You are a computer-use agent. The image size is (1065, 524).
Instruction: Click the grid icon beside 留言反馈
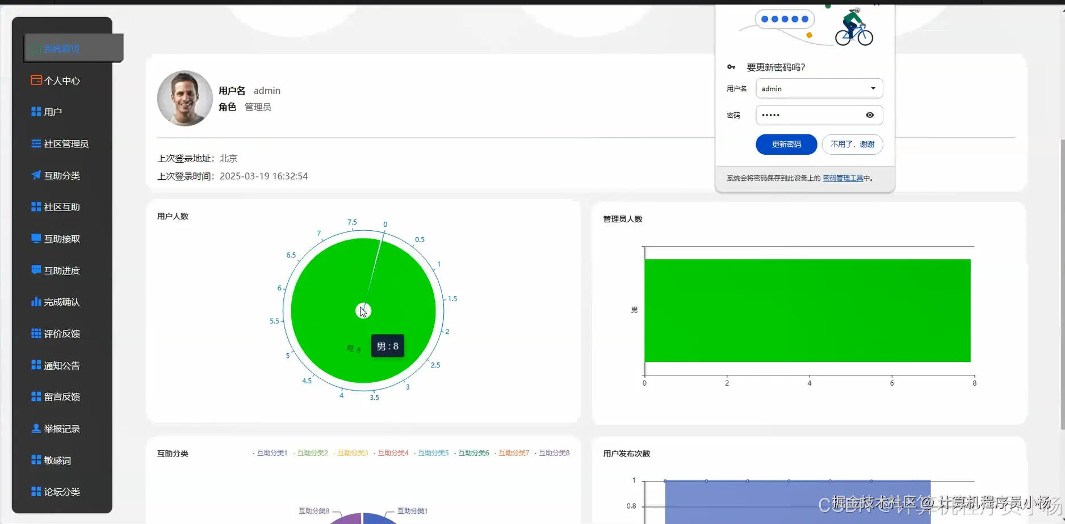36,396
